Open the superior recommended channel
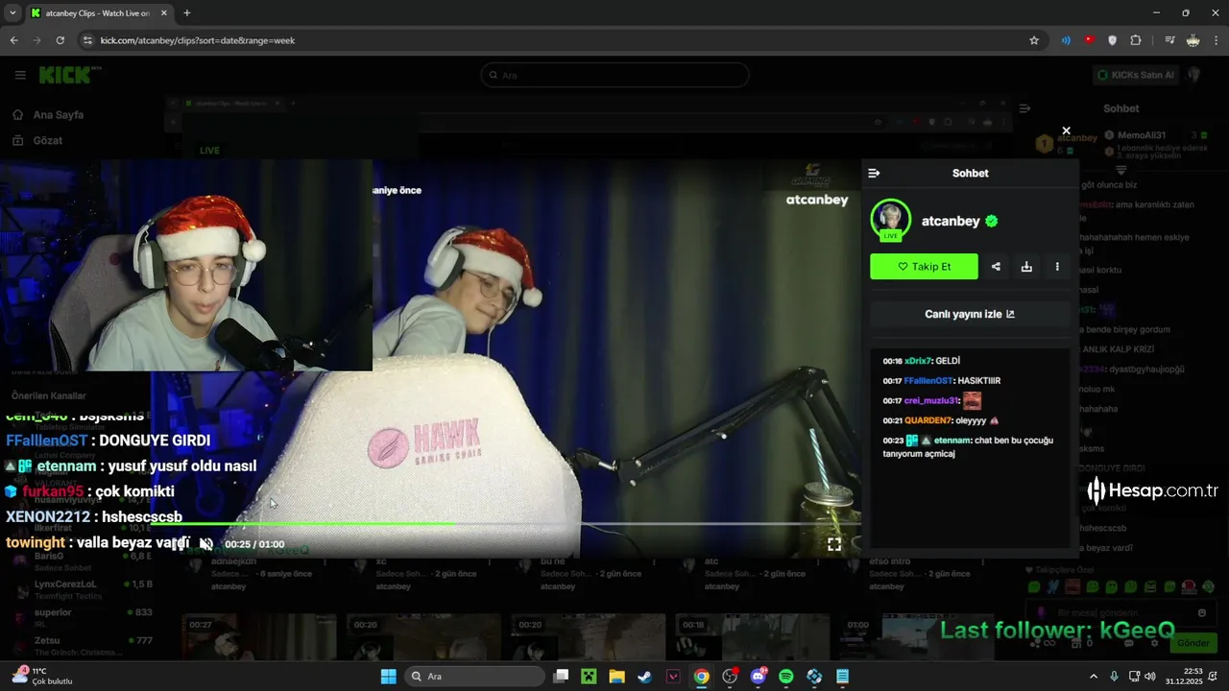Image resolution: width=1229 pixels, height=691 pixels. pos(82,618)
